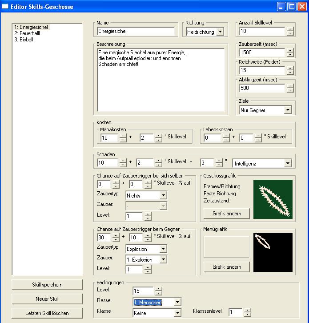Click the Geschossgrafik sickle preview image
The height and width of the screenshot is (323, 309).
[x=273, y=199]
